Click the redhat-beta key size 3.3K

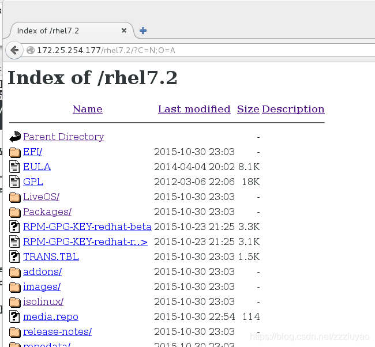click(249, 227)
